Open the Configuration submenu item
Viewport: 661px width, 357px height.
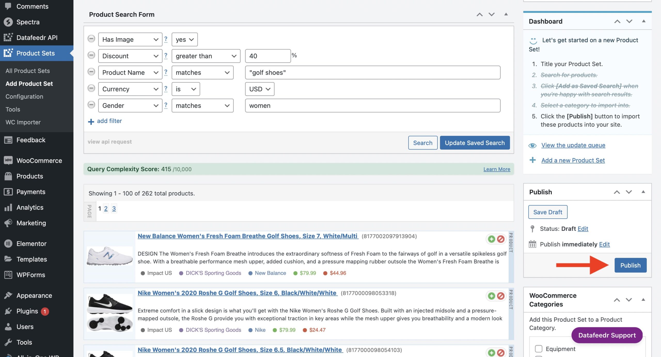tap(24, 97)
